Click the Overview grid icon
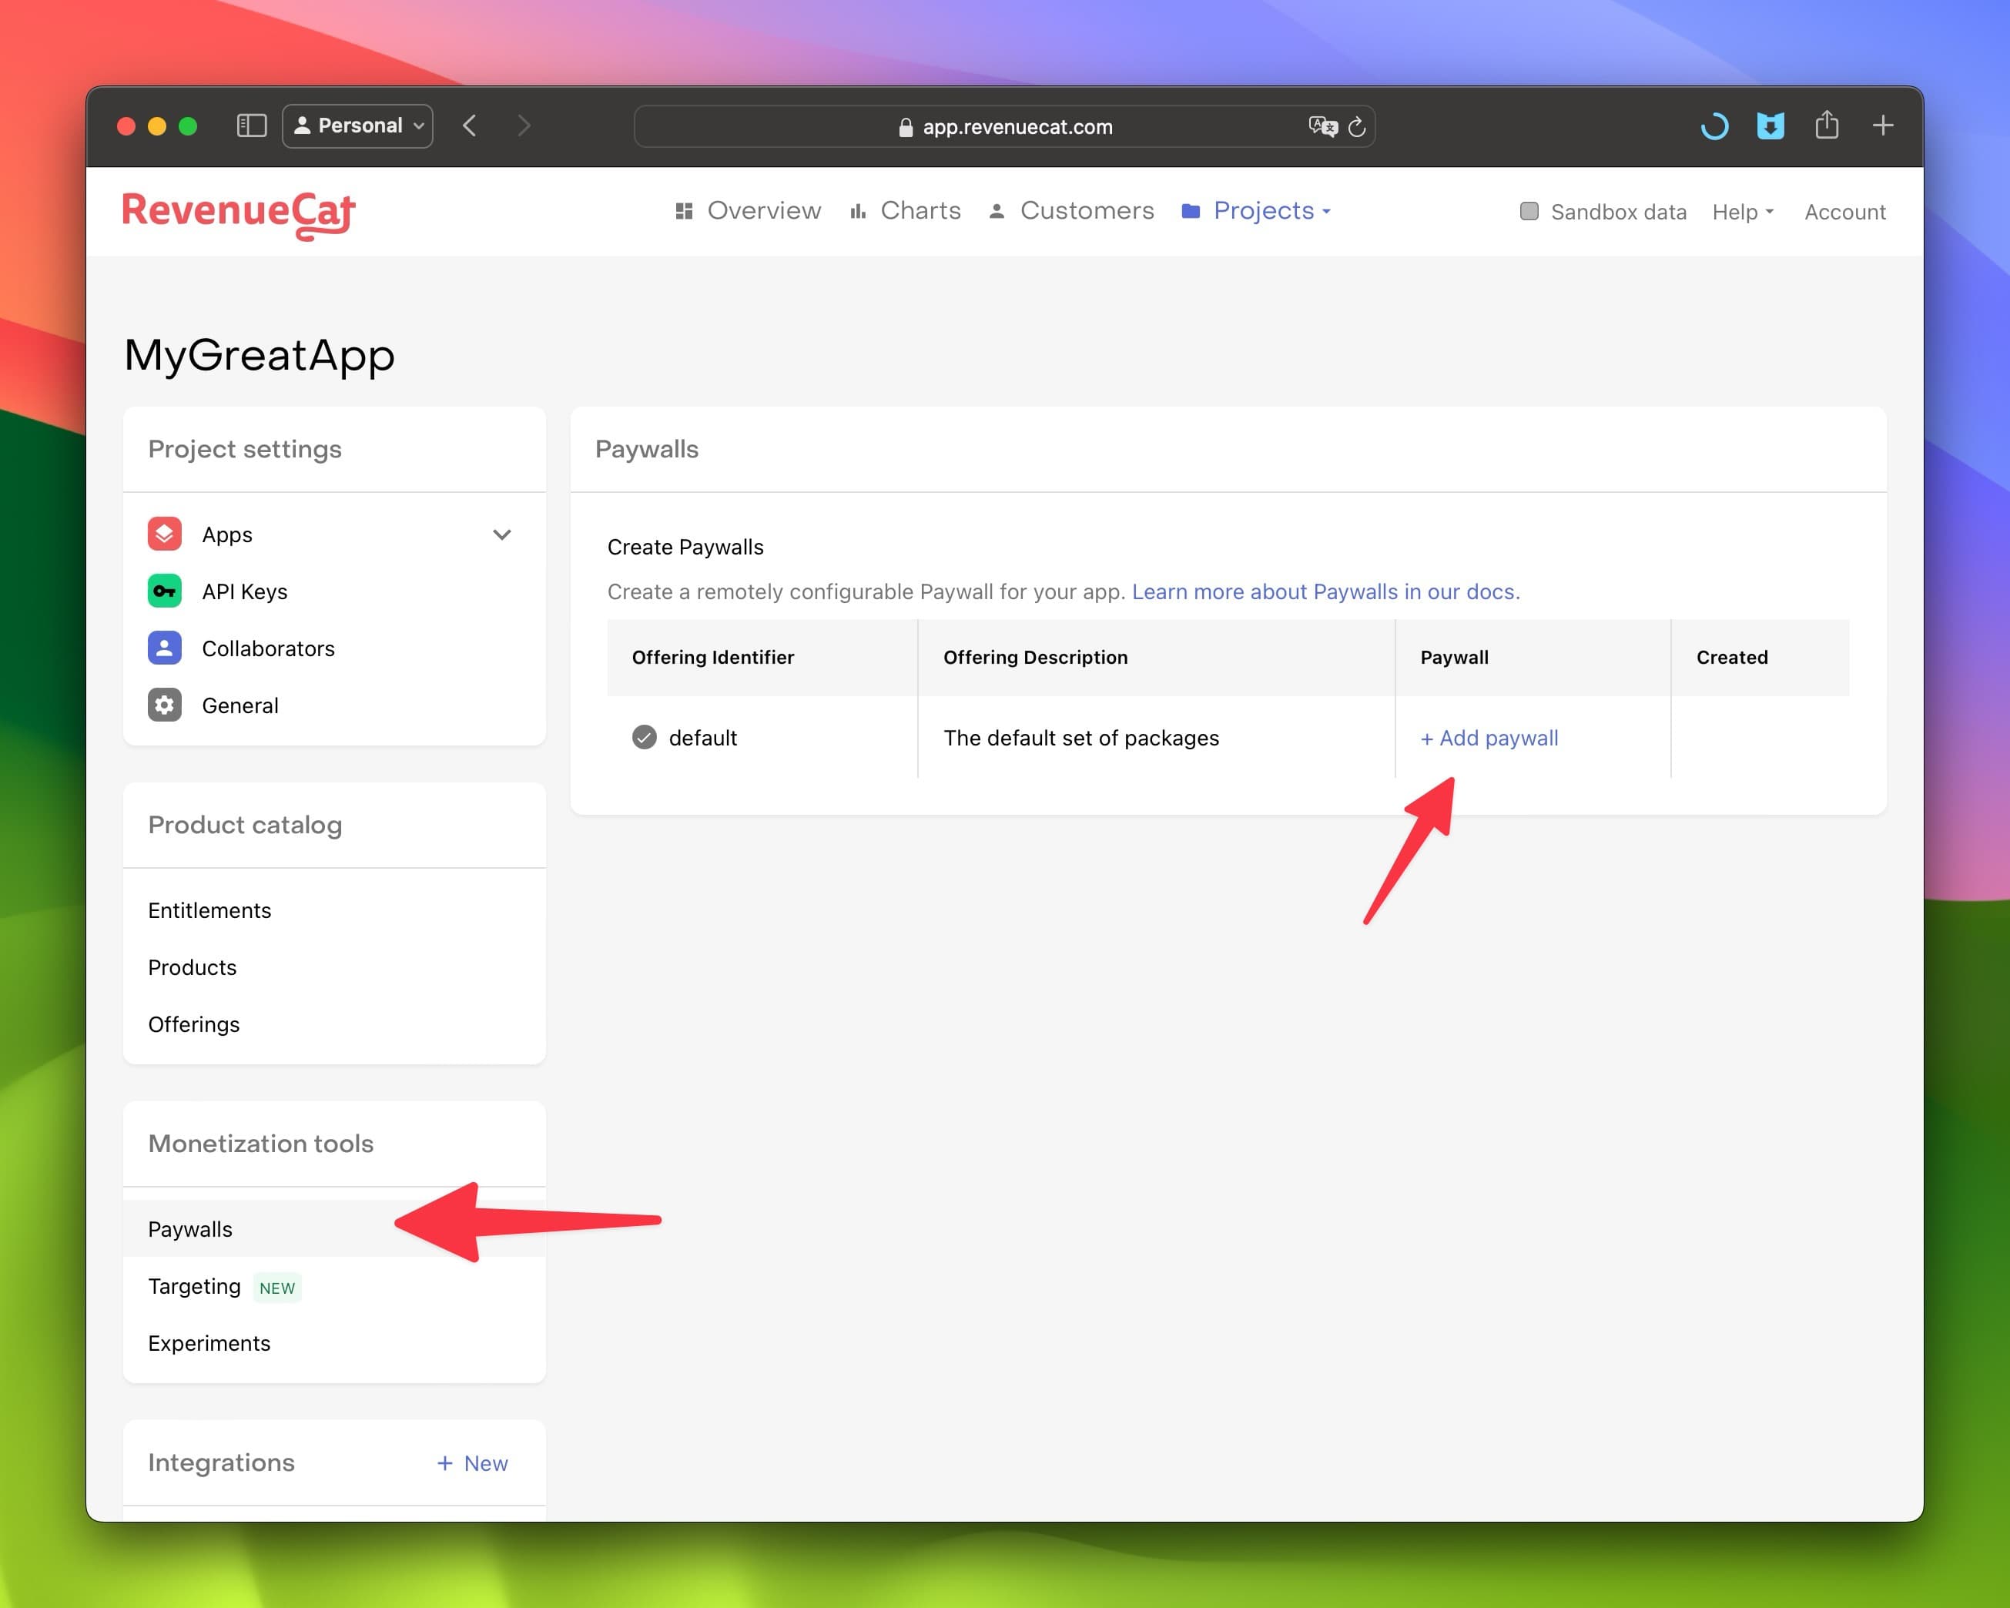 [x=683, y=212]
